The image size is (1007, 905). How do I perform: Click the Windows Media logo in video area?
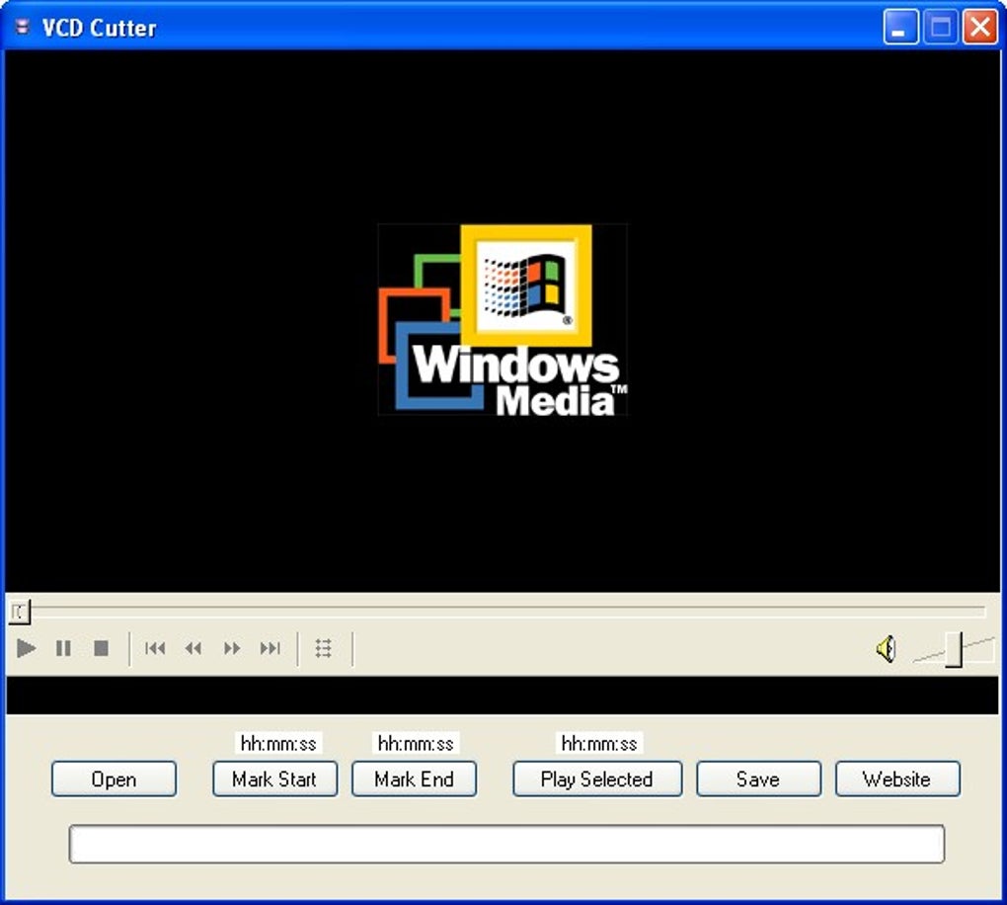click(x=503, y=319)
